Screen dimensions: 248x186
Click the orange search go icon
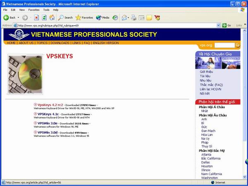238,45
